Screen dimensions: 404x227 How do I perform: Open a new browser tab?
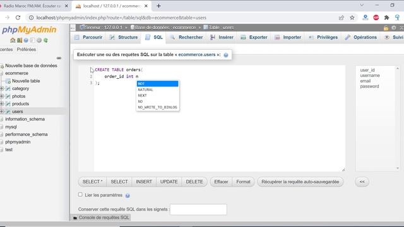(x=158, y=6)
